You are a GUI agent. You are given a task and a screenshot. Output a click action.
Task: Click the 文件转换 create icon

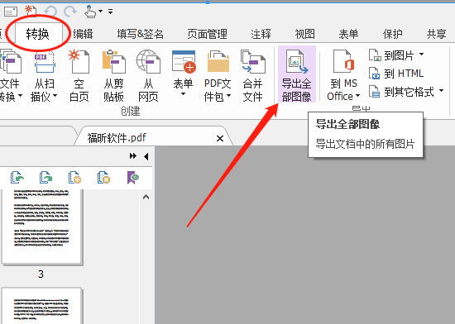tap(11, 61)
